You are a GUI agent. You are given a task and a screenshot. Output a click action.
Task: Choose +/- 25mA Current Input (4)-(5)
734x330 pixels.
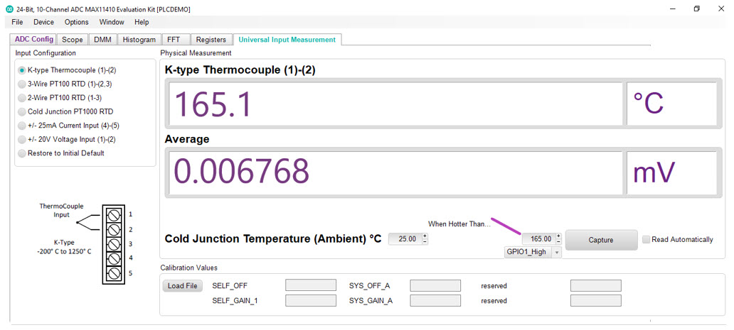tap(70, 126)
